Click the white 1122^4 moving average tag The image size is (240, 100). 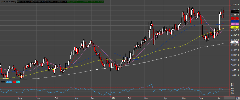tap(235, 42)
